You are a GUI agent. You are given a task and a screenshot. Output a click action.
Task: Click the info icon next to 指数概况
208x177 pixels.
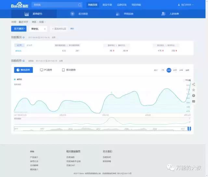pos(23,37)
